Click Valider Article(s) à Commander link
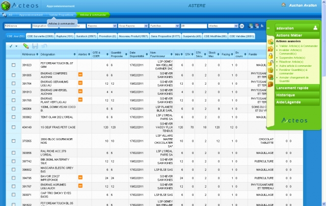326x206 pixels. click(x=298, y=46)
